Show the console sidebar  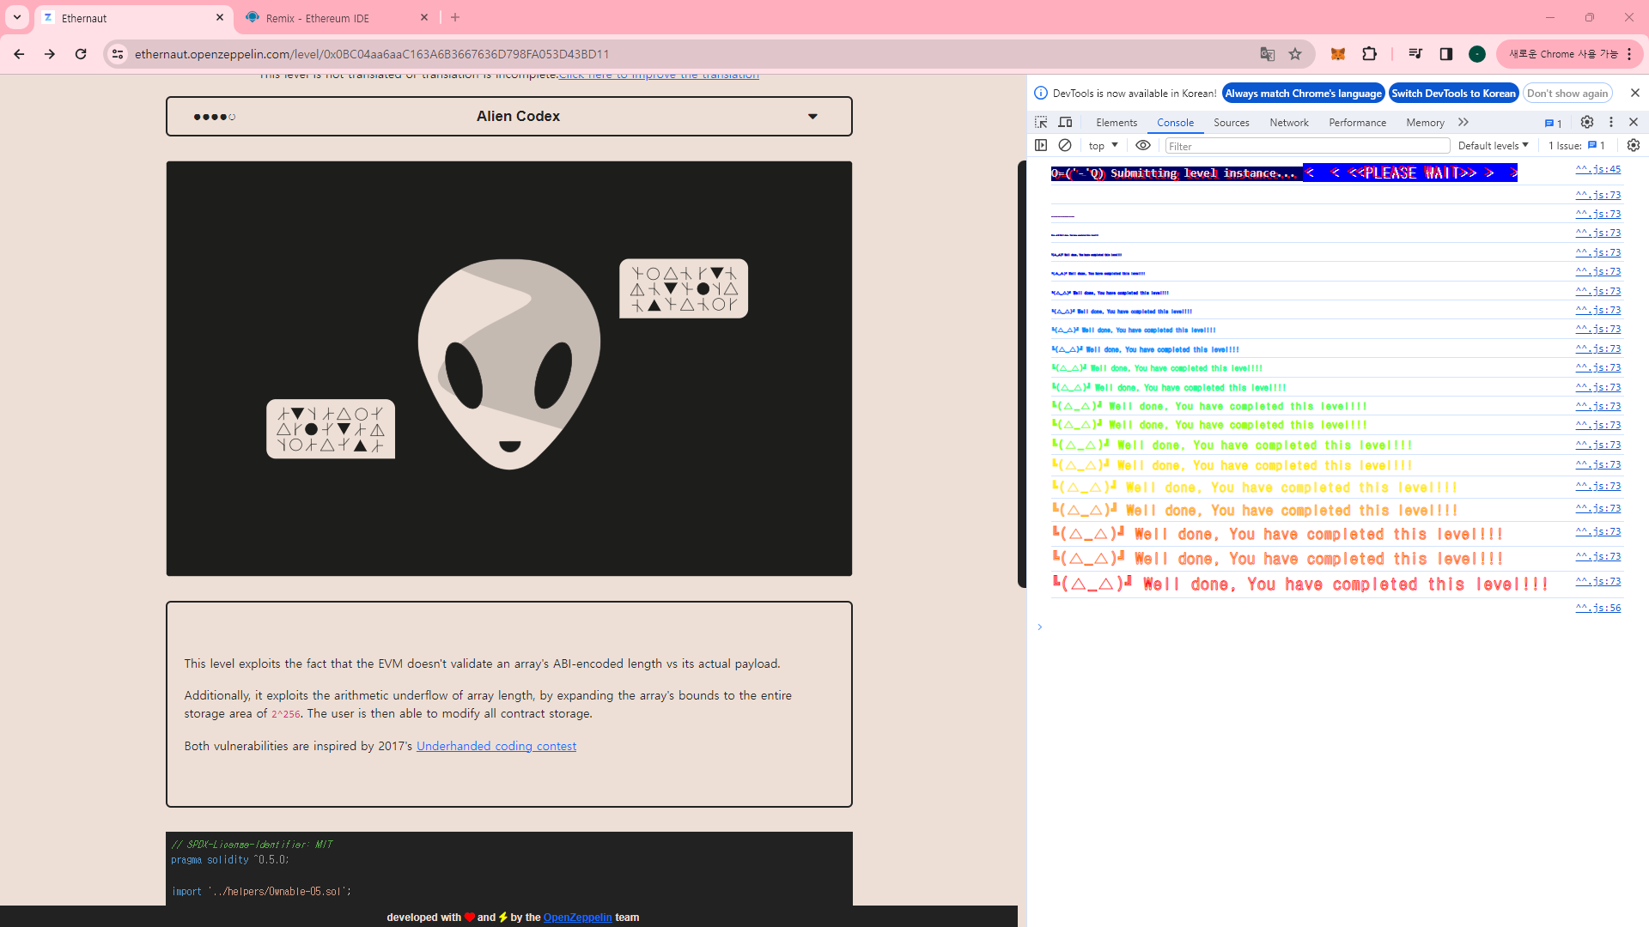click(x=1041, y=145)
